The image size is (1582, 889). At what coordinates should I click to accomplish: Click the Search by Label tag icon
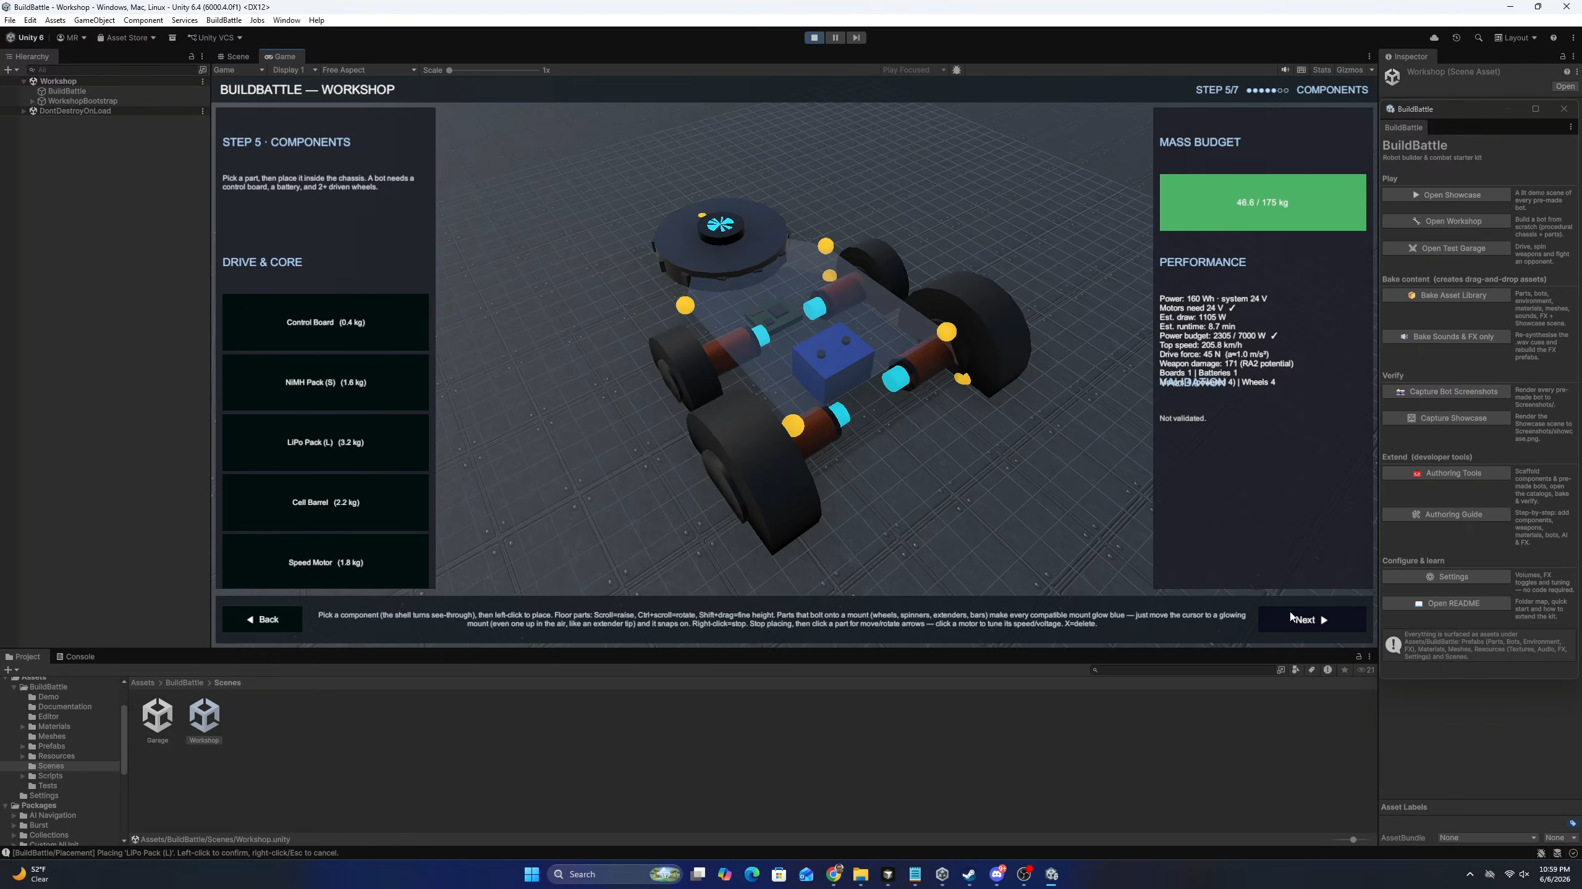click(1311, 670)
